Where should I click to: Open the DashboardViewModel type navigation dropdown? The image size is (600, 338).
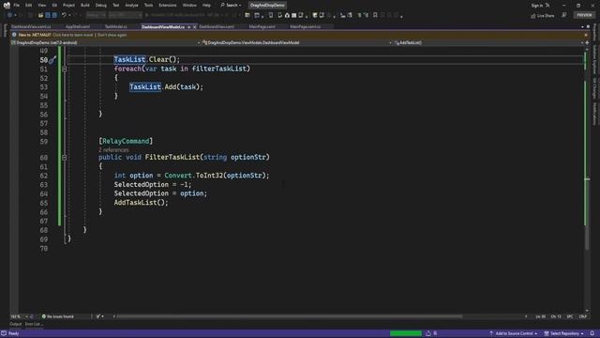coord(297,42)
